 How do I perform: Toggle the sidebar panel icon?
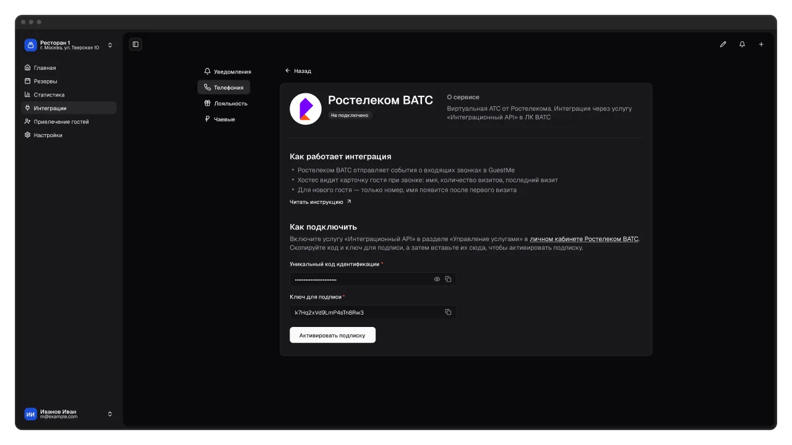click(136, 44)
